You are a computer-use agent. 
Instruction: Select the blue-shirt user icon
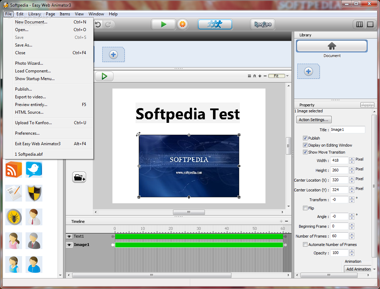pos(34,265)
